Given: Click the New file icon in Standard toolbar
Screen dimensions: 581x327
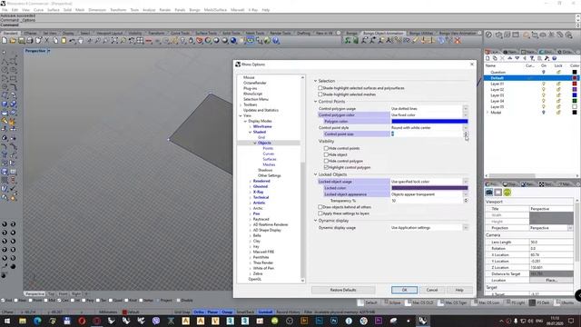Looking at the screenshot, I should (5, 40).
